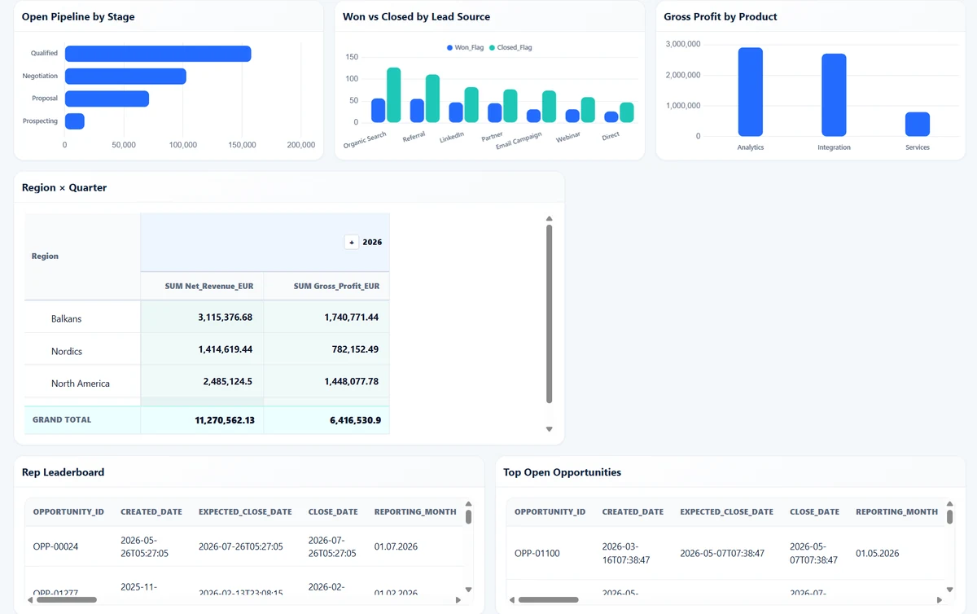
Task: Sort by REPORTING_MONTH in Top Open Opportunities
Action: [x=896, y=512]
